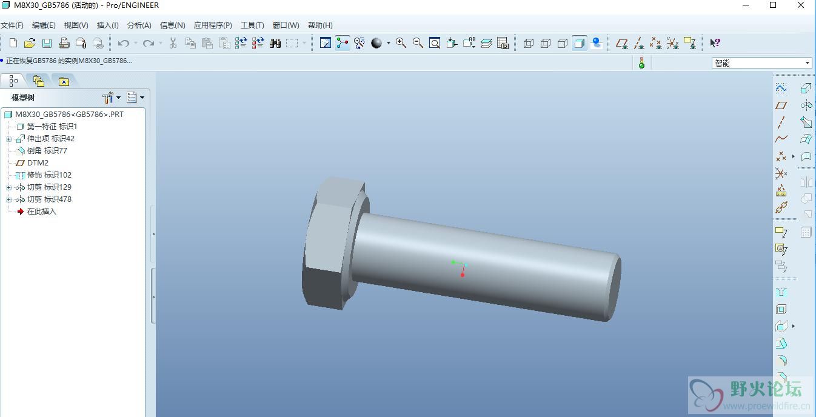
Task: Click the Zoom In magnifier
Action: (x=401, y=43)
